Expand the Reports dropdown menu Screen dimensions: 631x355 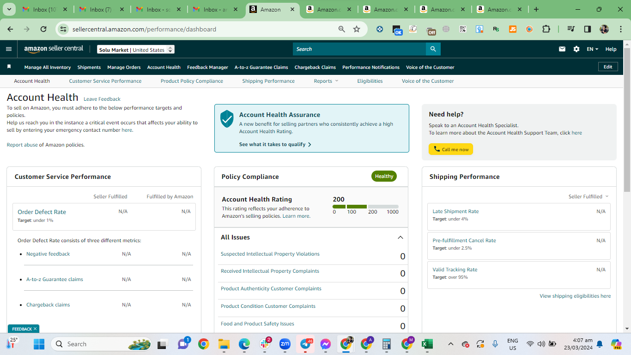click(x=326, y=81)
